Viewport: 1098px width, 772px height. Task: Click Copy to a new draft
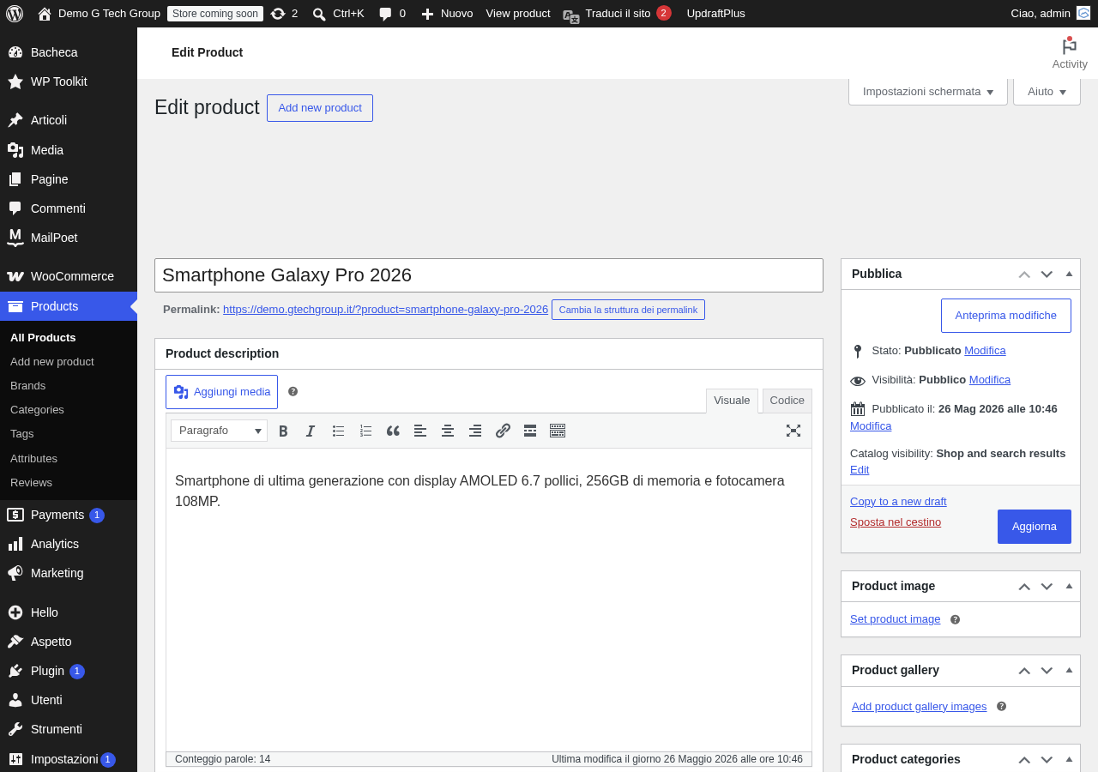click(x=898, y=502)
